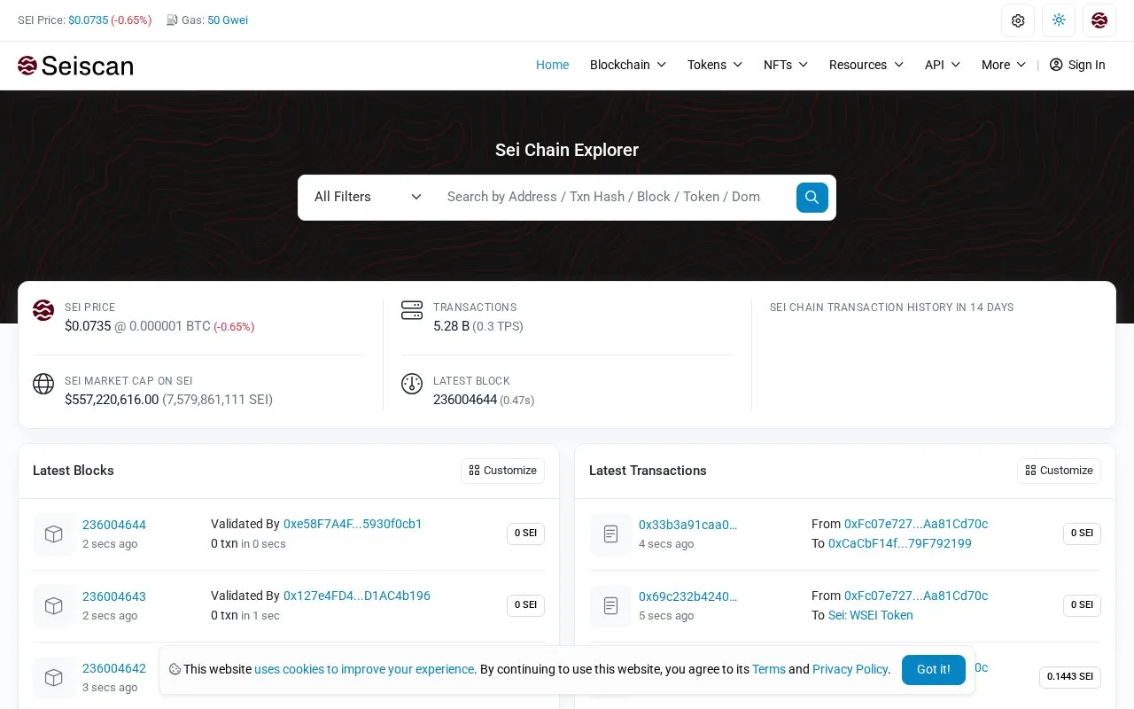Click block cube icon for 236004643
The height and width of the screenshot is (709, 1134).
click(x=54, y=606)
